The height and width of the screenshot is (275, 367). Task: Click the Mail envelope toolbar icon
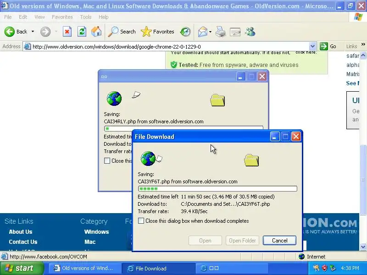pos(203,32)
